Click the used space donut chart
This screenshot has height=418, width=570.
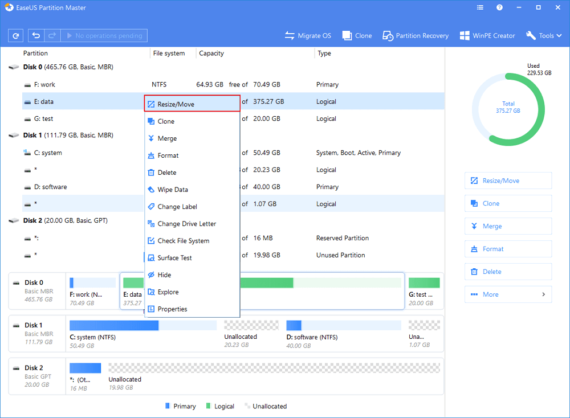tap(508, 109)
